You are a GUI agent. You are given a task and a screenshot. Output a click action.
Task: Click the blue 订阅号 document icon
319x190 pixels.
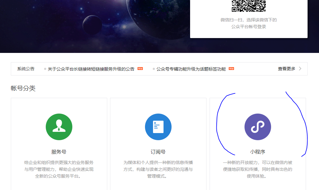158,127
